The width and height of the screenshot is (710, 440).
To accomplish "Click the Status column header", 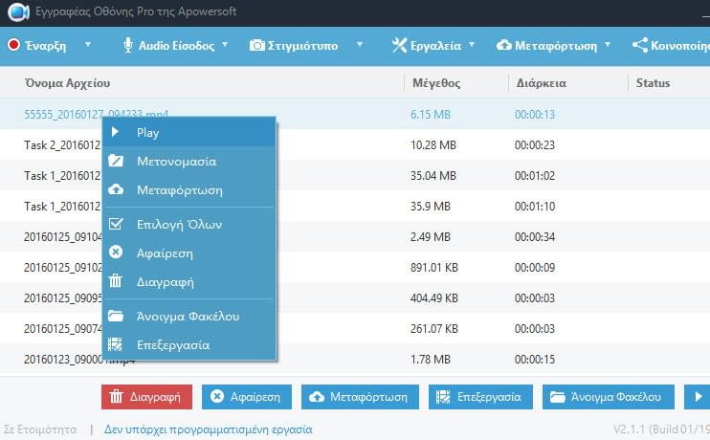I will tap(653, 83).
